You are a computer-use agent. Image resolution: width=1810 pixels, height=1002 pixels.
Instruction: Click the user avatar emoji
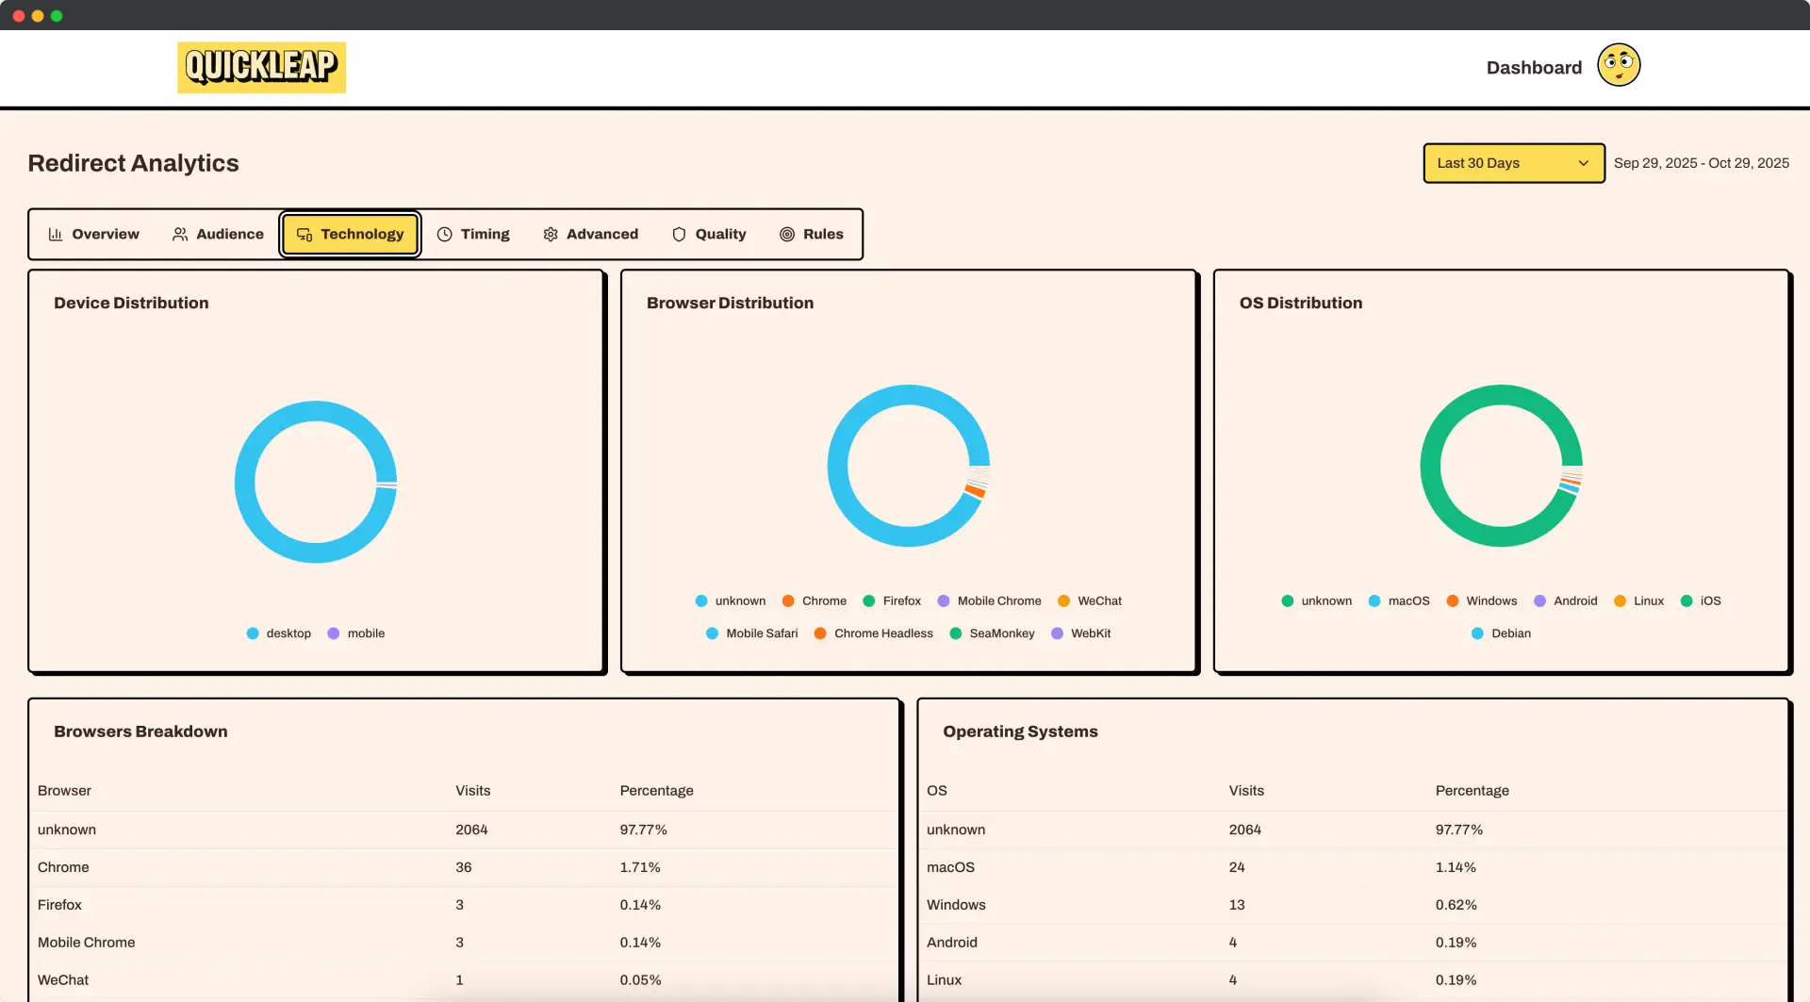[x=1618, y=65]
